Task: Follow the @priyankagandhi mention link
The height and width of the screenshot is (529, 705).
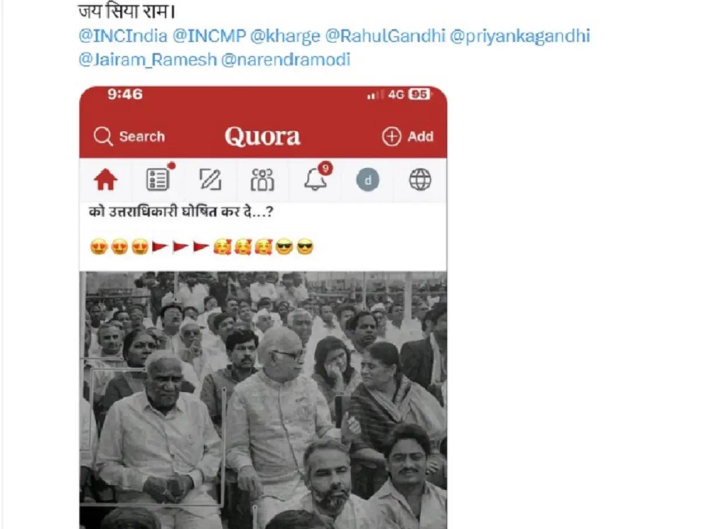Action: (520, 36)
